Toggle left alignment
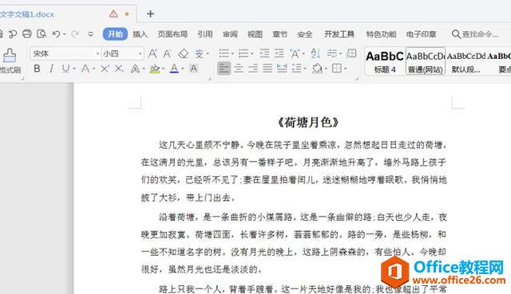 tap(224, 69)
